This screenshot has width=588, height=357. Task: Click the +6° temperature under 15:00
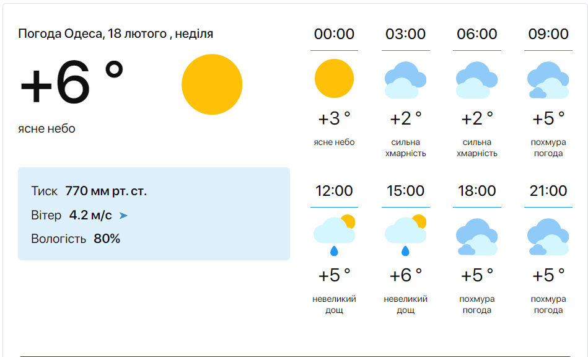405,275
